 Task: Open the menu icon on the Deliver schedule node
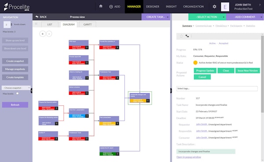pos(87,93)
